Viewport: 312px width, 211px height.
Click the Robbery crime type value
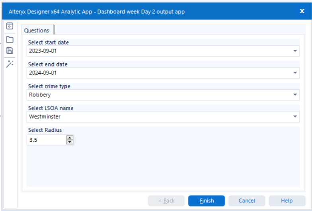pos(40,95)
